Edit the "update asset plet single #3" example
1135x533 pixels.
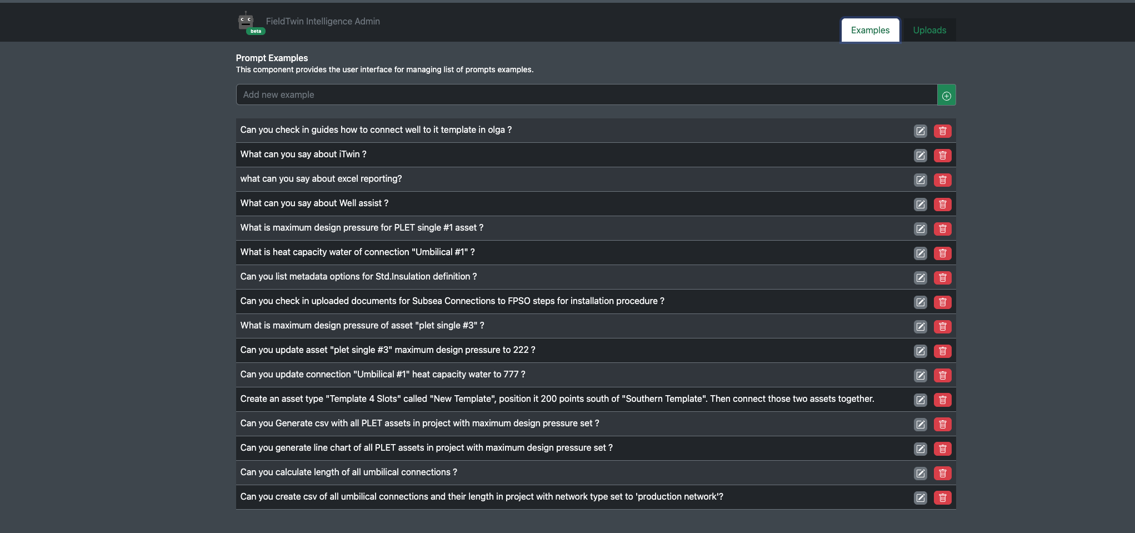[x=920, y=351]
